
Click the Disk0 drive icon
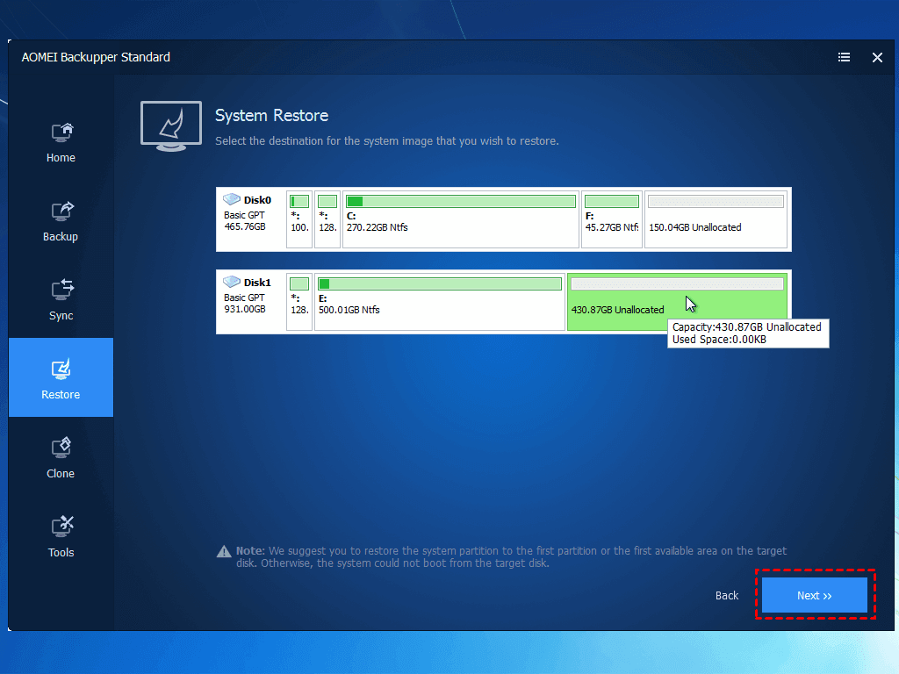click(x=232, y=199)
